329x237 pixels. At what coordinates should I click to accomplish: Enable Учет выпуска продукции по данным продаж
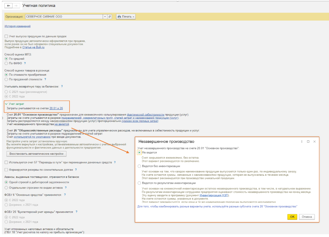pos(6,36)
